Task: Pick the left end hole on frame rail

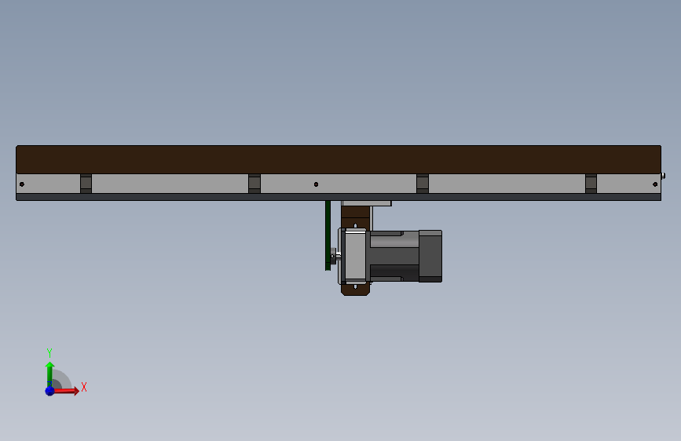Action: click(22, 184)
